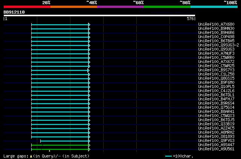Click the UniRef100_O81893 label
Viewport: 241px width, 159px height.
pos(216,137)
